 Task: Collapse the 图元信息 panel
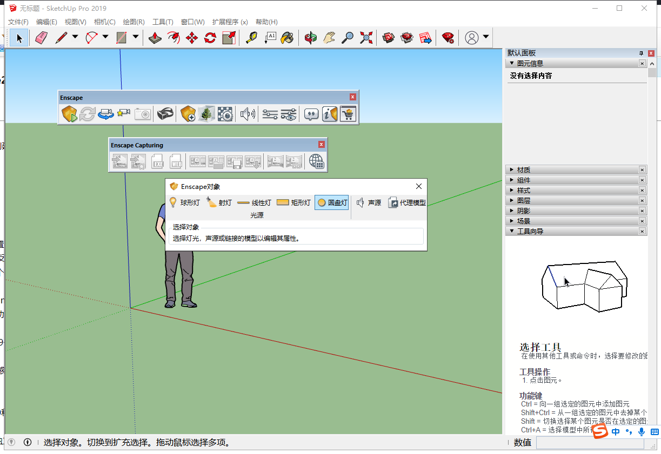(512, 63)
